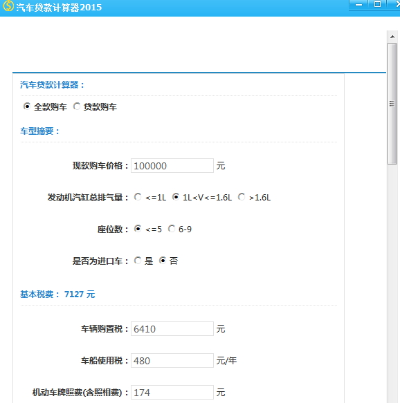Focus the 车船使用税 input field
This screenshot has width=400, height=403.
click(172, 361)
